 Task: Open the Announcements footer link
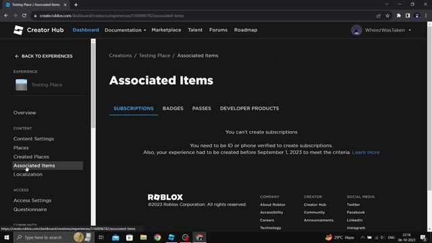click(319, 220)
